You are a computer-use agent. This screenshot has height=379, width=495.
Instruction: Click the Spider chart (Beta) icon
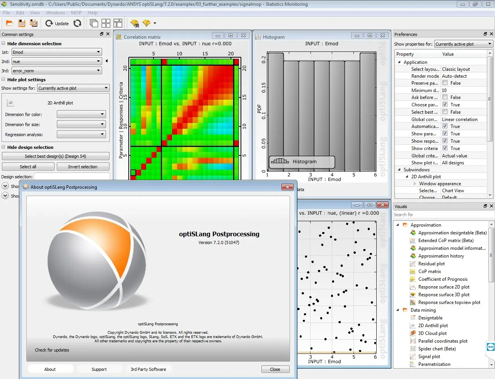413,349
